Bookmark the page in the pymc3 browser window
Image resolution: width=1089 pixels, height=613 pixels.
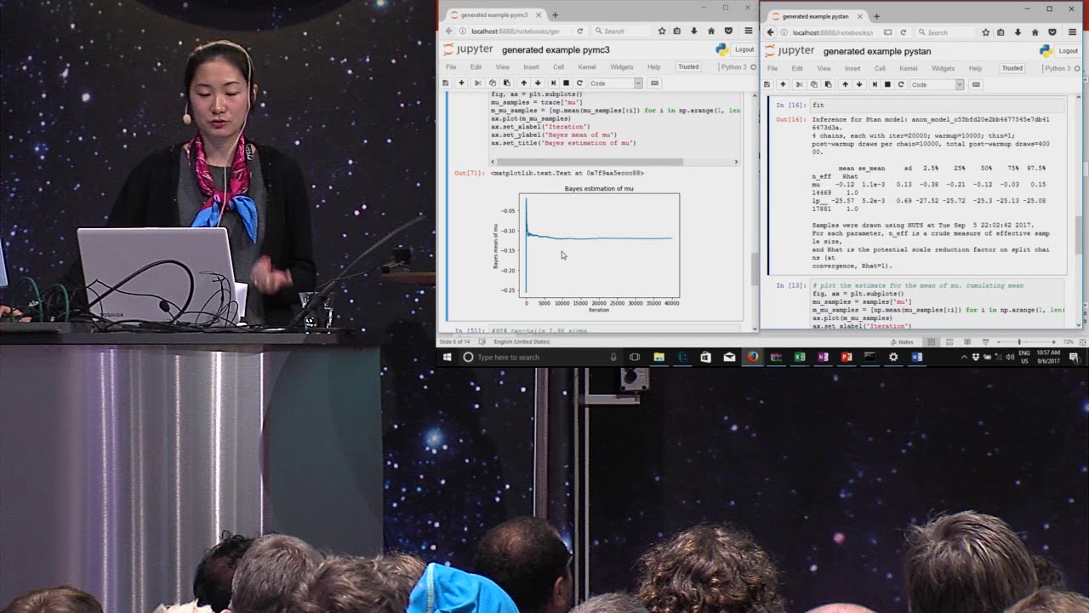pos(662,31)
